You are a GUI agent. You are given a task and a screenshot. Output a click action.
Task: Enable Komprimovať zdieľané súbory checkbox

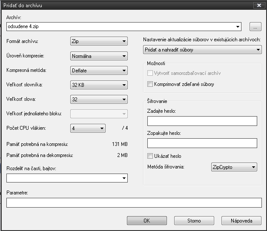coord(150,84)
